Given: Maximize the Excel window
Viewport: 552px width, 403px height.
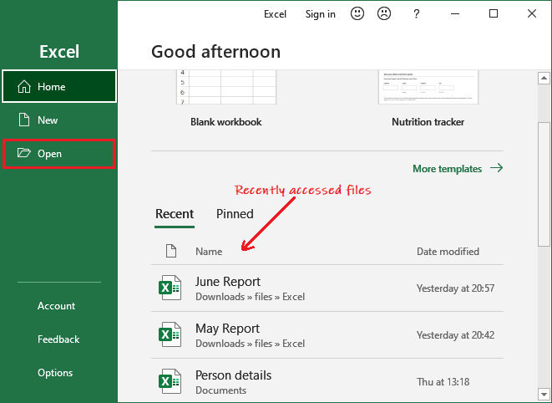Looking at the screenshot, I should 494,13.
